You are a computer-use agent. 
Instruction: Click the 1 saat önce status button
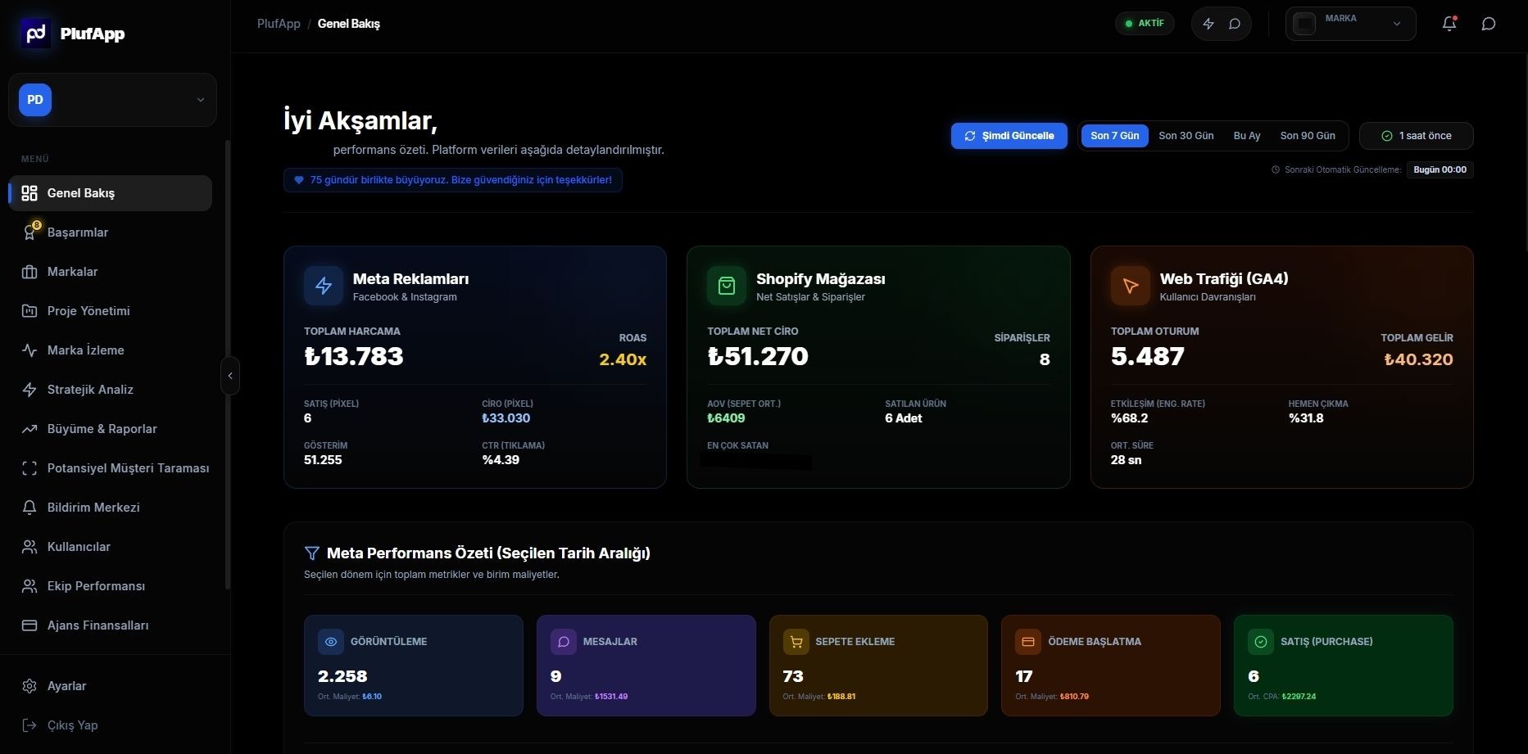1417,136
